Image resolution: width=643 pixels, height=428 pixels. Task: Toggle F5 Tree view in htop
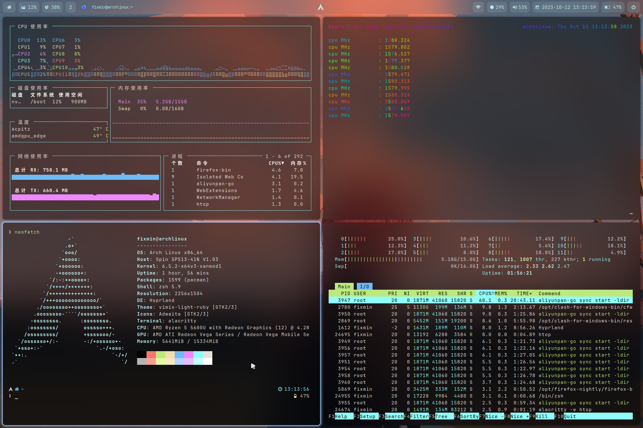(x=441, y=416)
